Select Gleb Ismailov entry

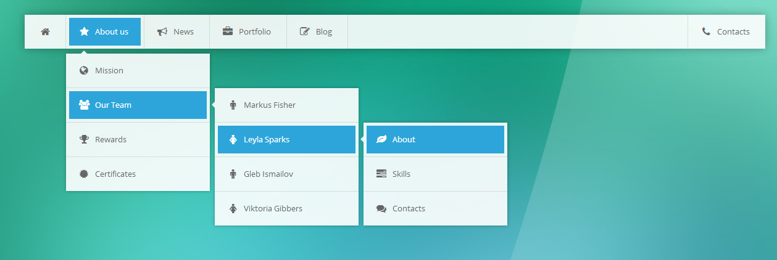tap(286, 174)
